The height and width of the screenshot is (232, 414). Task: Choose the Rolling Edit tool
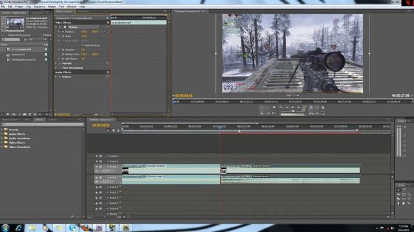[x=404, y=195]
